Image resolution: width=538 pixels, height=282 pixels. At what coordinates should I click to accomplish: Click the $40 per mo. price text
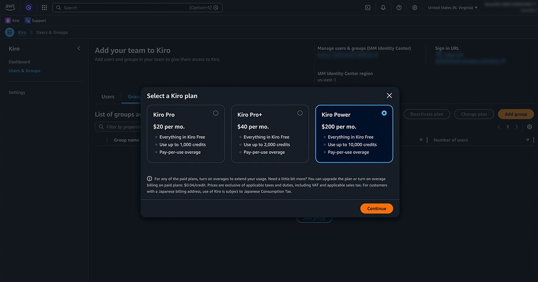click(253, 127)
